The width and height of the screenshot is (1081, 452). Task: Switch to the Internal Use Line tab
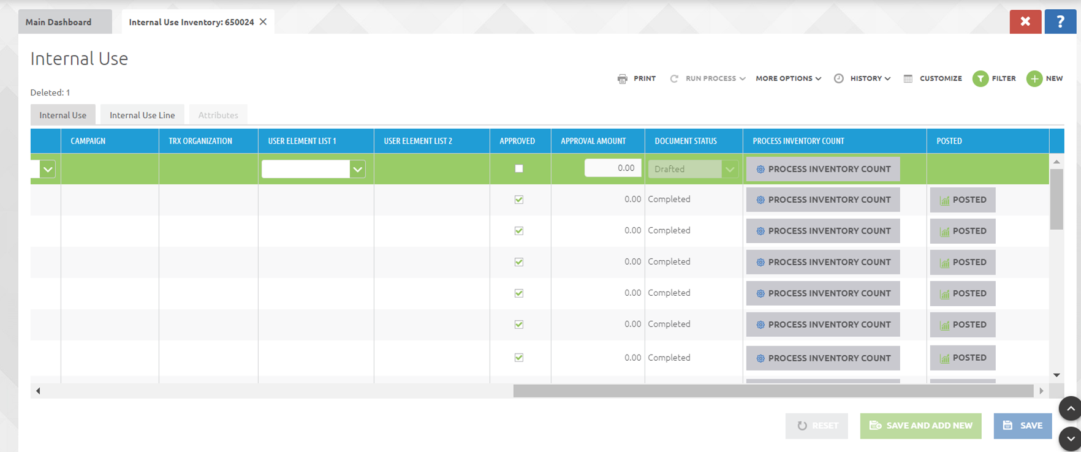point(142,115)
